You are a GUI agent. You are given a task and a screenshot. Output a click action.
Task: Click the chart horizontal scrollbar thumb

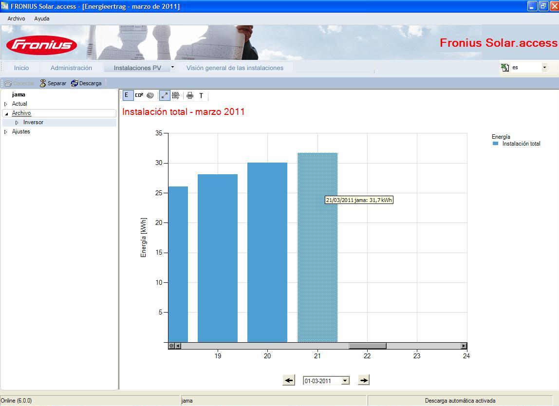coord(367,346)
